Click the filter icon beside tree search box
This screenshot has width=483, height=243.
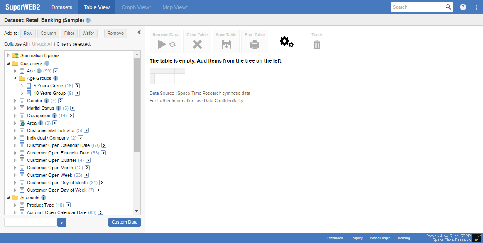tap(62, 222)
